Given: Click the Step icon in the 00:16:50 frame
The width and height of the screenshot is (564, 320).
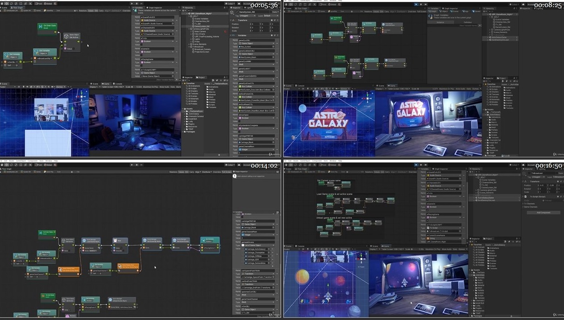Looking at the screenshot, I should (x=425, y=165).
